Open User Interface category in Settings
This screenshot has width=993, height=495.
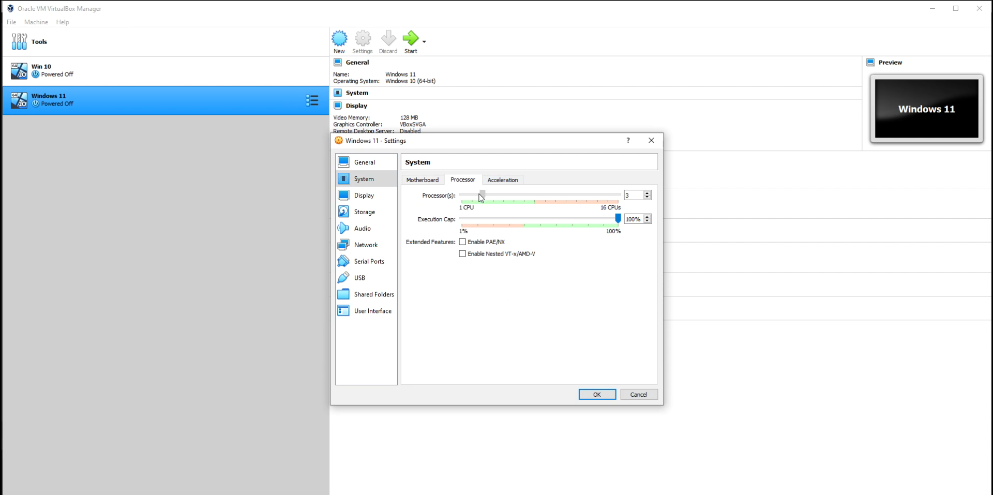pos(366,311)
